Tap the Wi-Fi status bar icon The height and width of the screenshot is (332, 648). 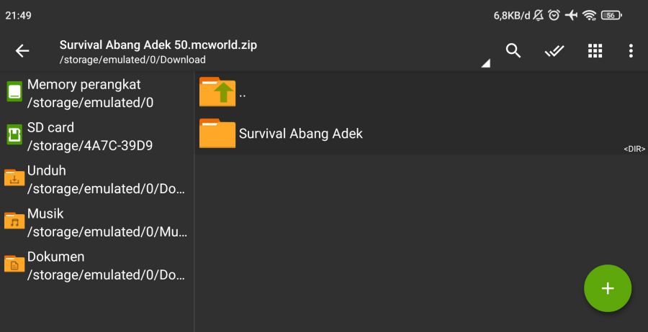click(x=589, y=16)
